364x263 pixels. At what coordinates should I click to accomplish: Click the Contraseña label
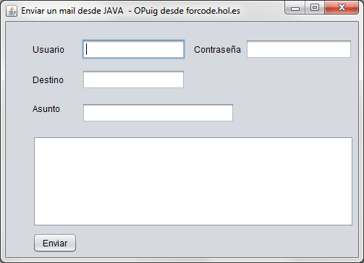click(x=217, y=50)
